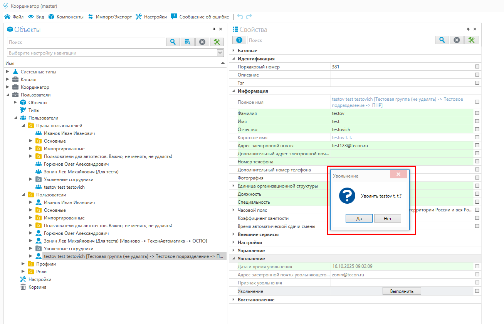Click the advanced search icon in Objects panel
The image size is (504, 324).
click(x=188, y=42)
